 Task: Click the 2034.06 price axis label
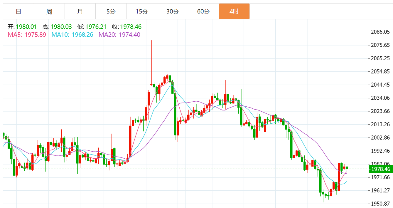click(381, 98)
